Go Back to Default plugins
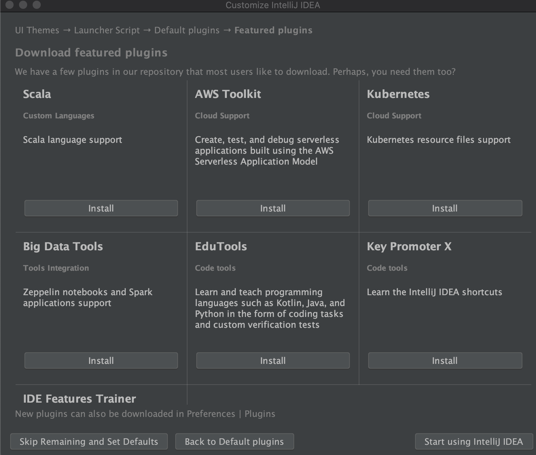 pos(234,441)
